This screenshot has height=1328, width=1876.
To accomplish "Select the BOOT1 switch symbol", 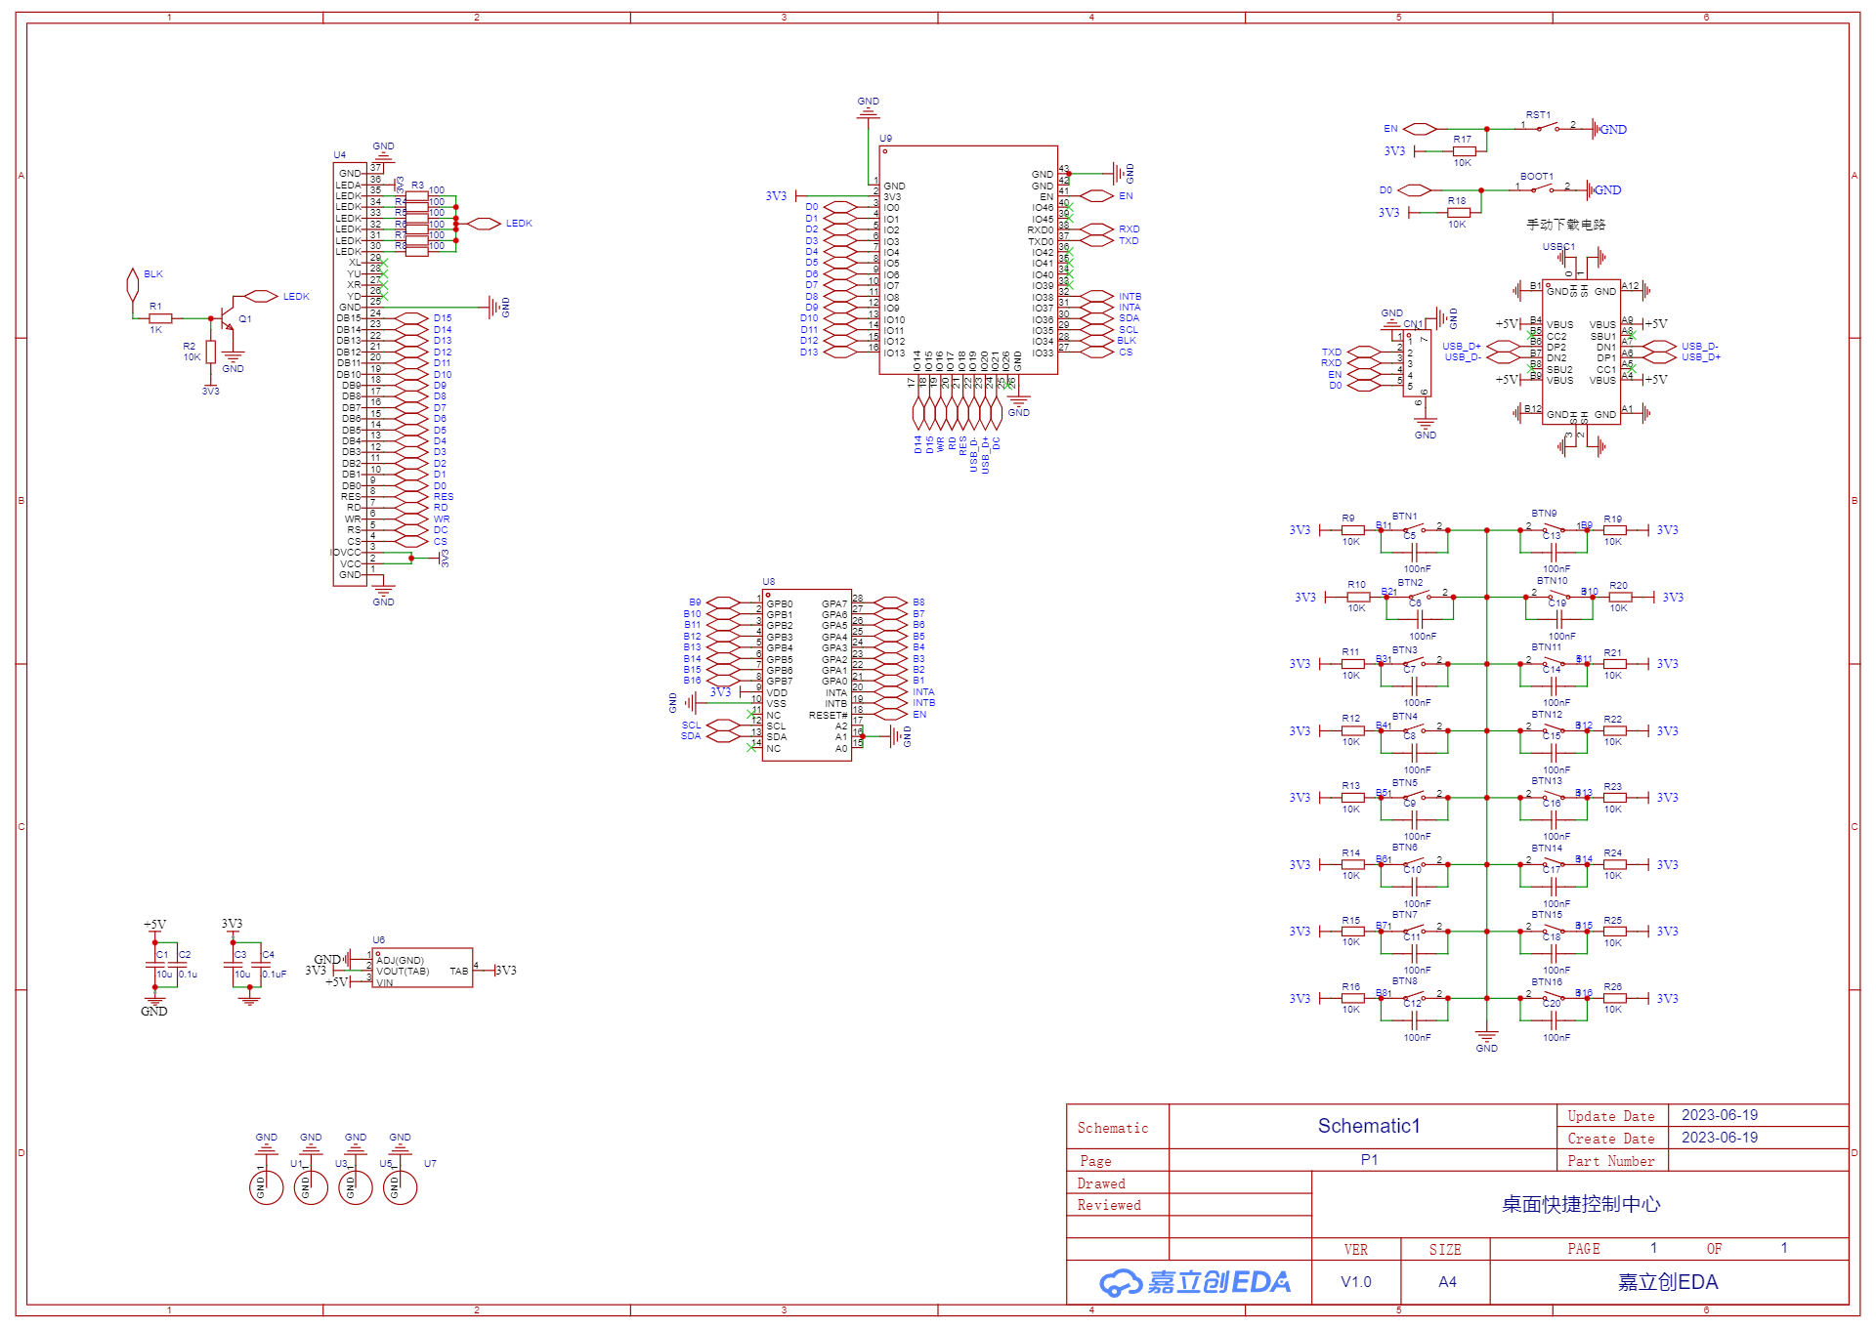I will [x=1541, y=188].
